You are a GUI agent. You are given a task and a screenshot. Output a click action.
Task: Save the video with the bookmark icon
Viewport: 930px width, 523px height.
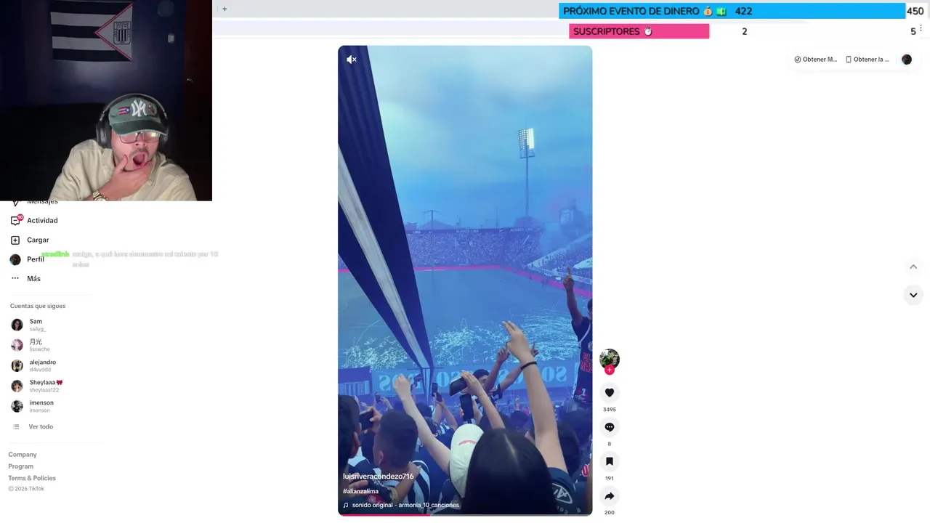click(x=610, y=461)
